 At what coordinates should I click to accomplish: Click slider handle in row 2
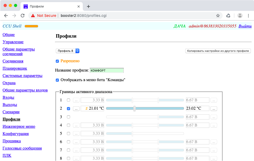coord(134,109)
